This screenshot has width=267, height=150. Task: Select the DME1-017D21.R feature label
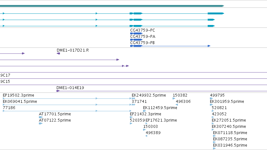click(73, 50)
